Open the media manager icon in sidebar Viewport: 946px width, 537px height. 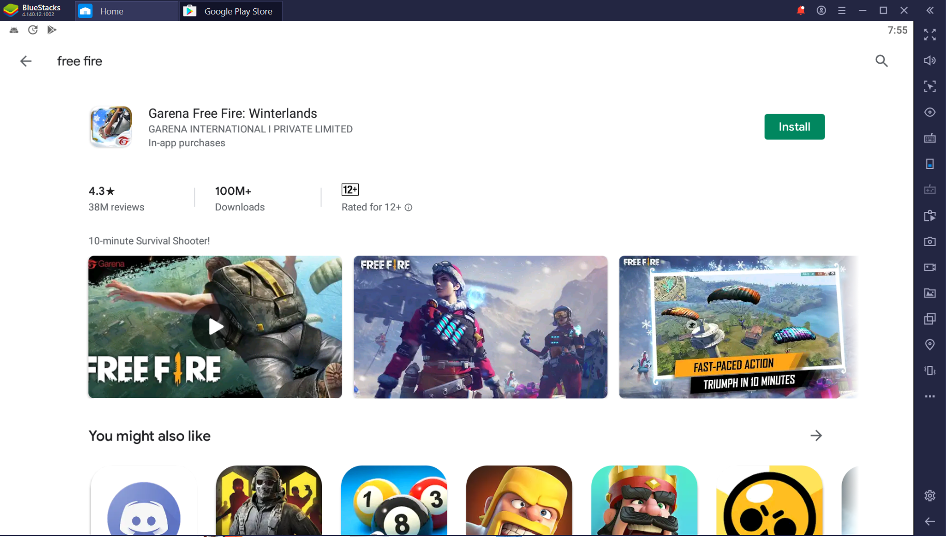pyautogui.click(x=930, y=293)
